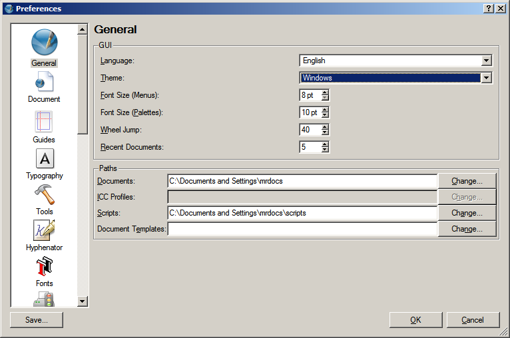Increase the Wheel Jump value

[x=325, y=127]
